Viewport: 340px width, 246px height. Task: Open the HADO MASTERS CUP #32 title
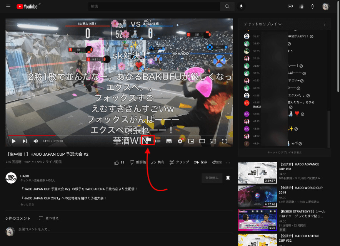pyautogui.click(x=299, y=238)
